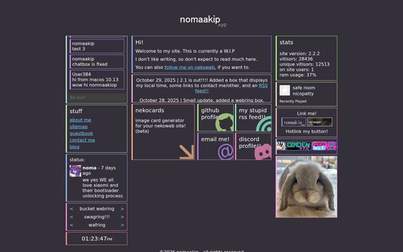This screenshot has width=403, height=252.
Task: Click the 01:23:47 PM clock
Action: [97, 239]
